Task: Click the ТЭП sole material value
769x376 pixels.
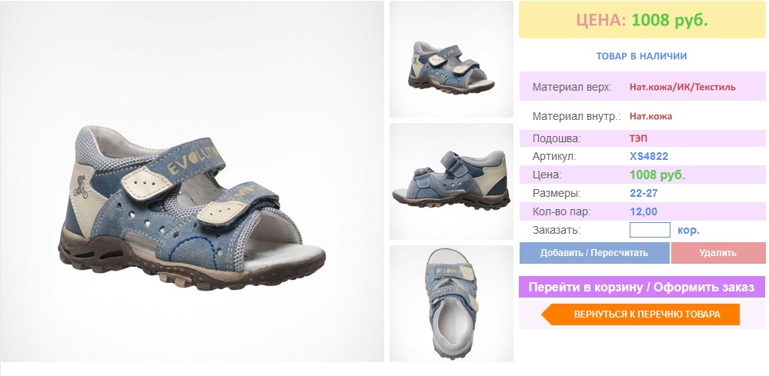Action: (x=639, y=138)
